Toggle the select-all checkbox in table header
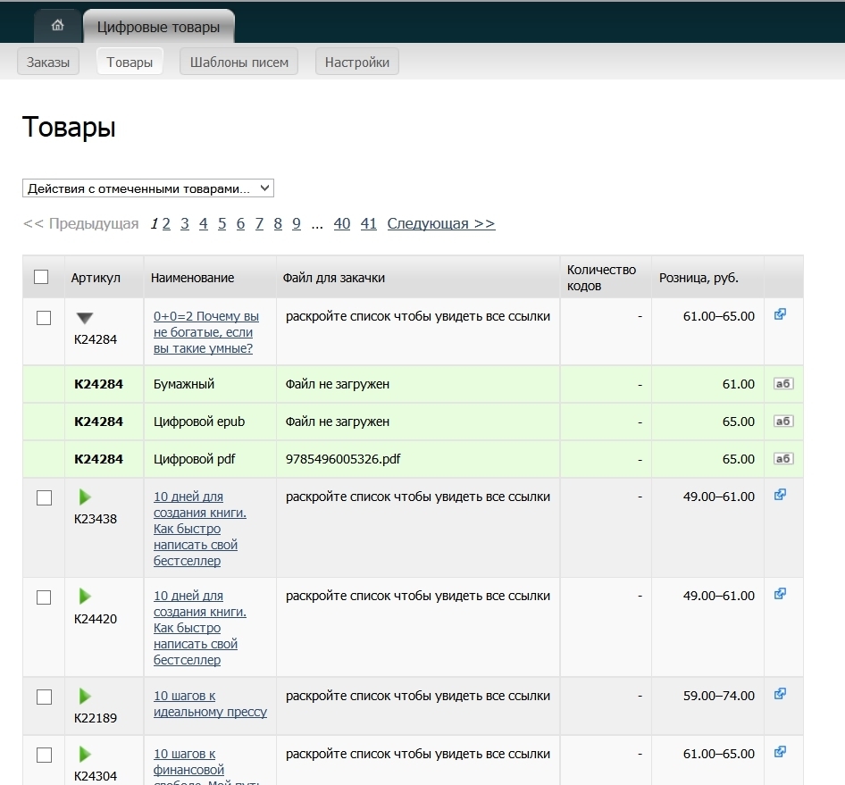This screenshot has width=845, height=785. pyautogui.click(x=41, y=277)
